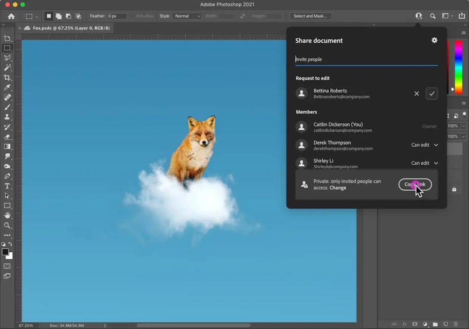Click the Change access link
This screenshot has height=329, width=469.
338,188
